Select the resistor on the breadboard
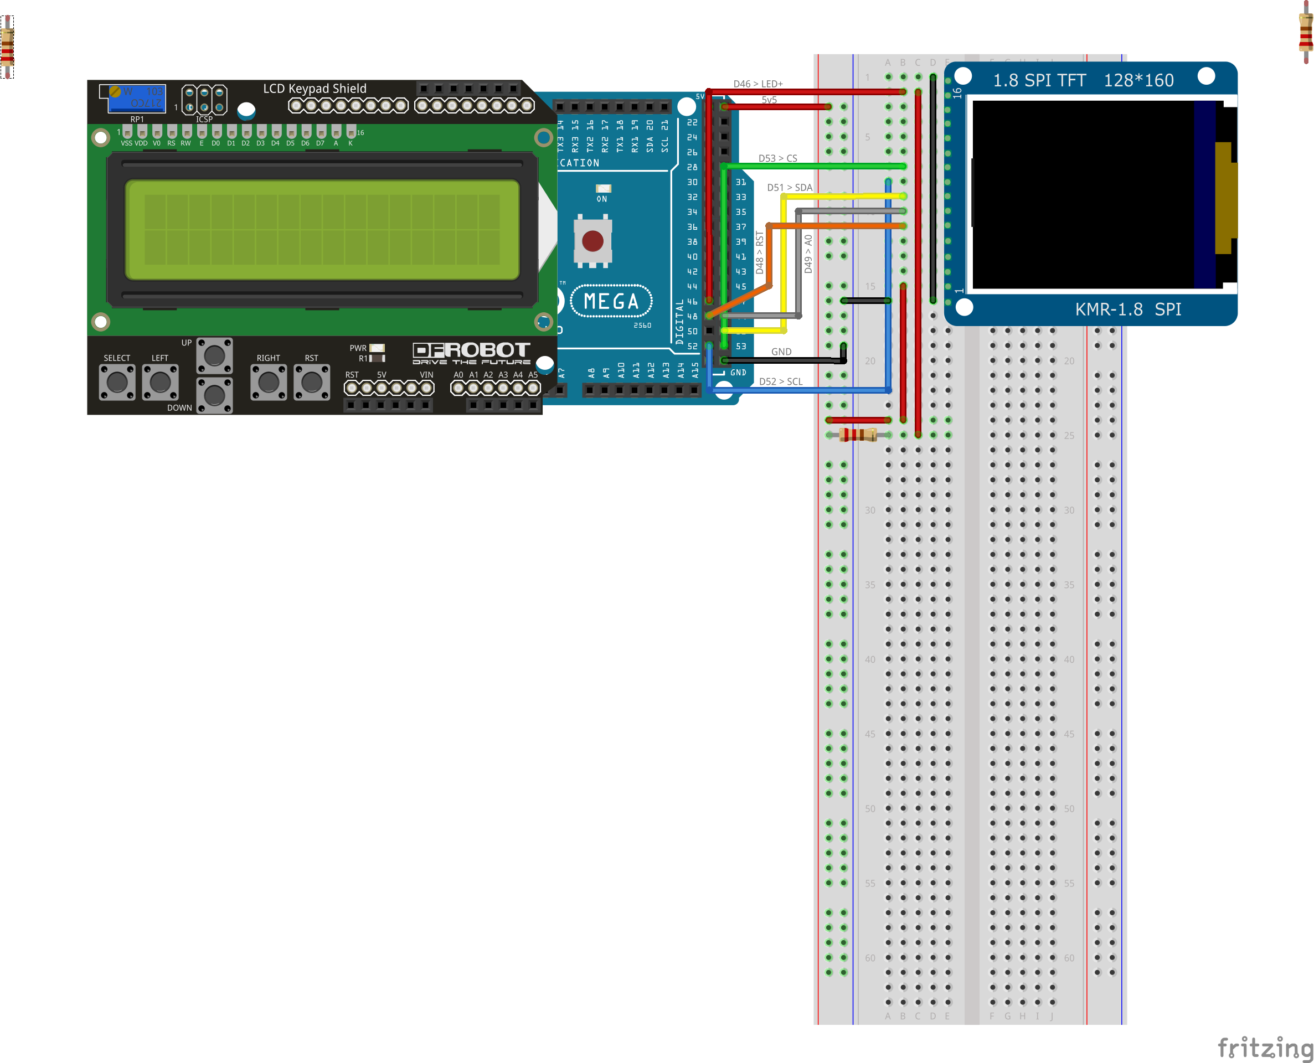This screenshot has width=1314, height=1063. coord(858,435)
